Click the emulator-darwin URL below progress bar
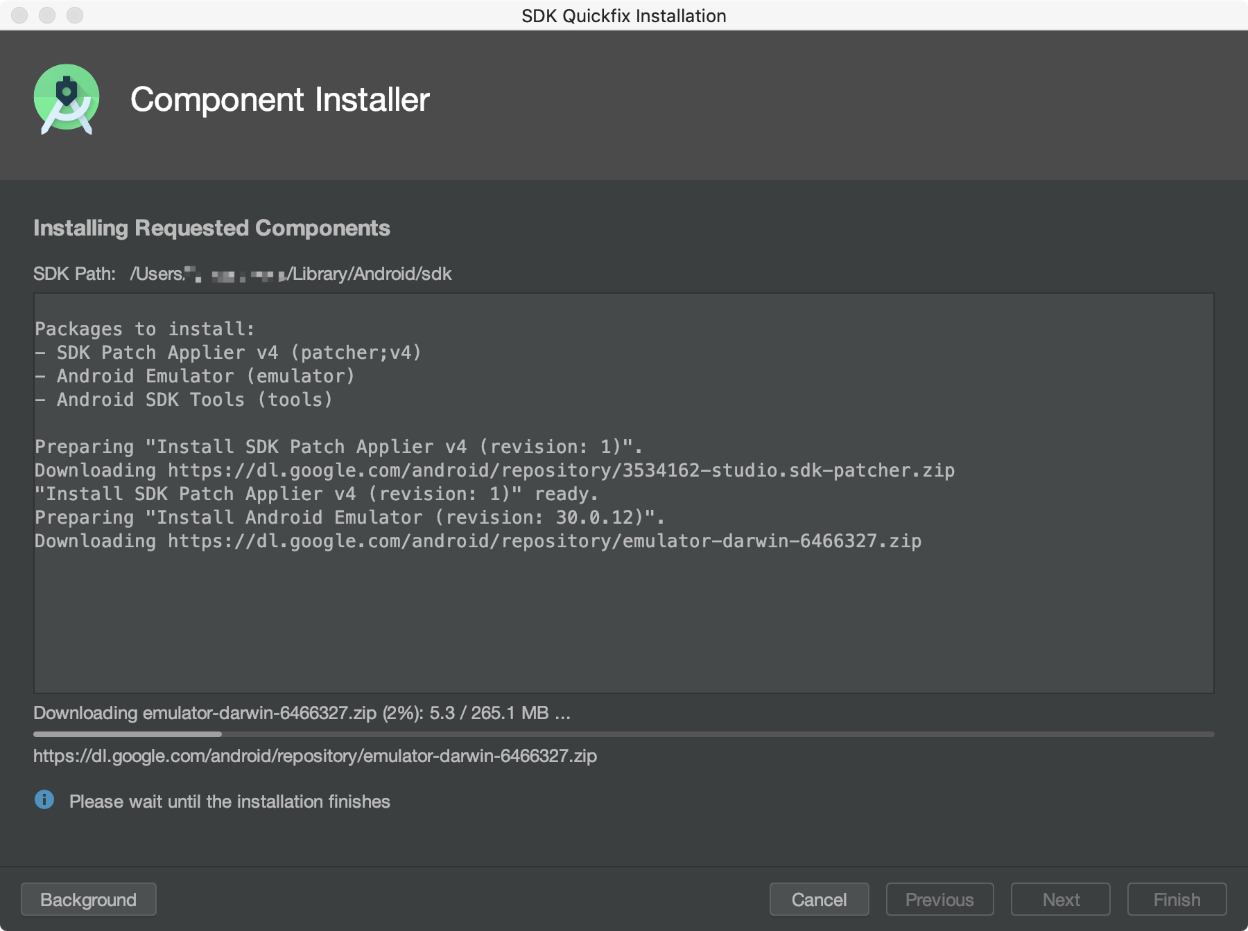This screenshot has width=1248, height=931. pos(315,756)
